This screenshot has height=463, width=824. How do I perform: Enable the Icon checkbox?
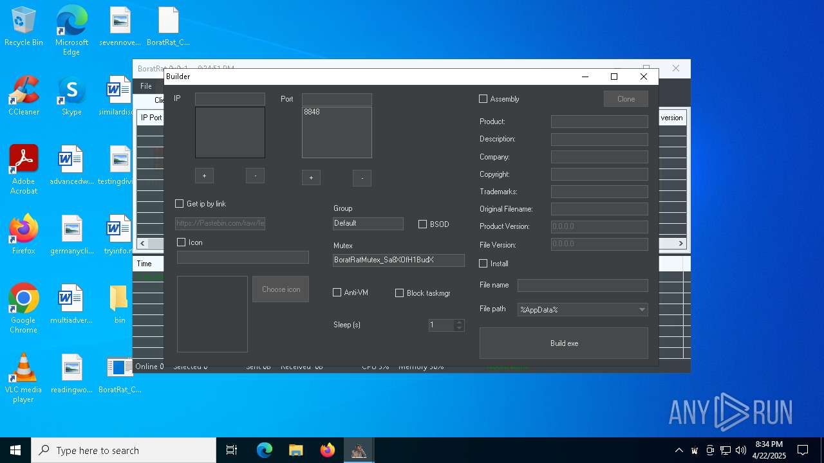[182, 242]
